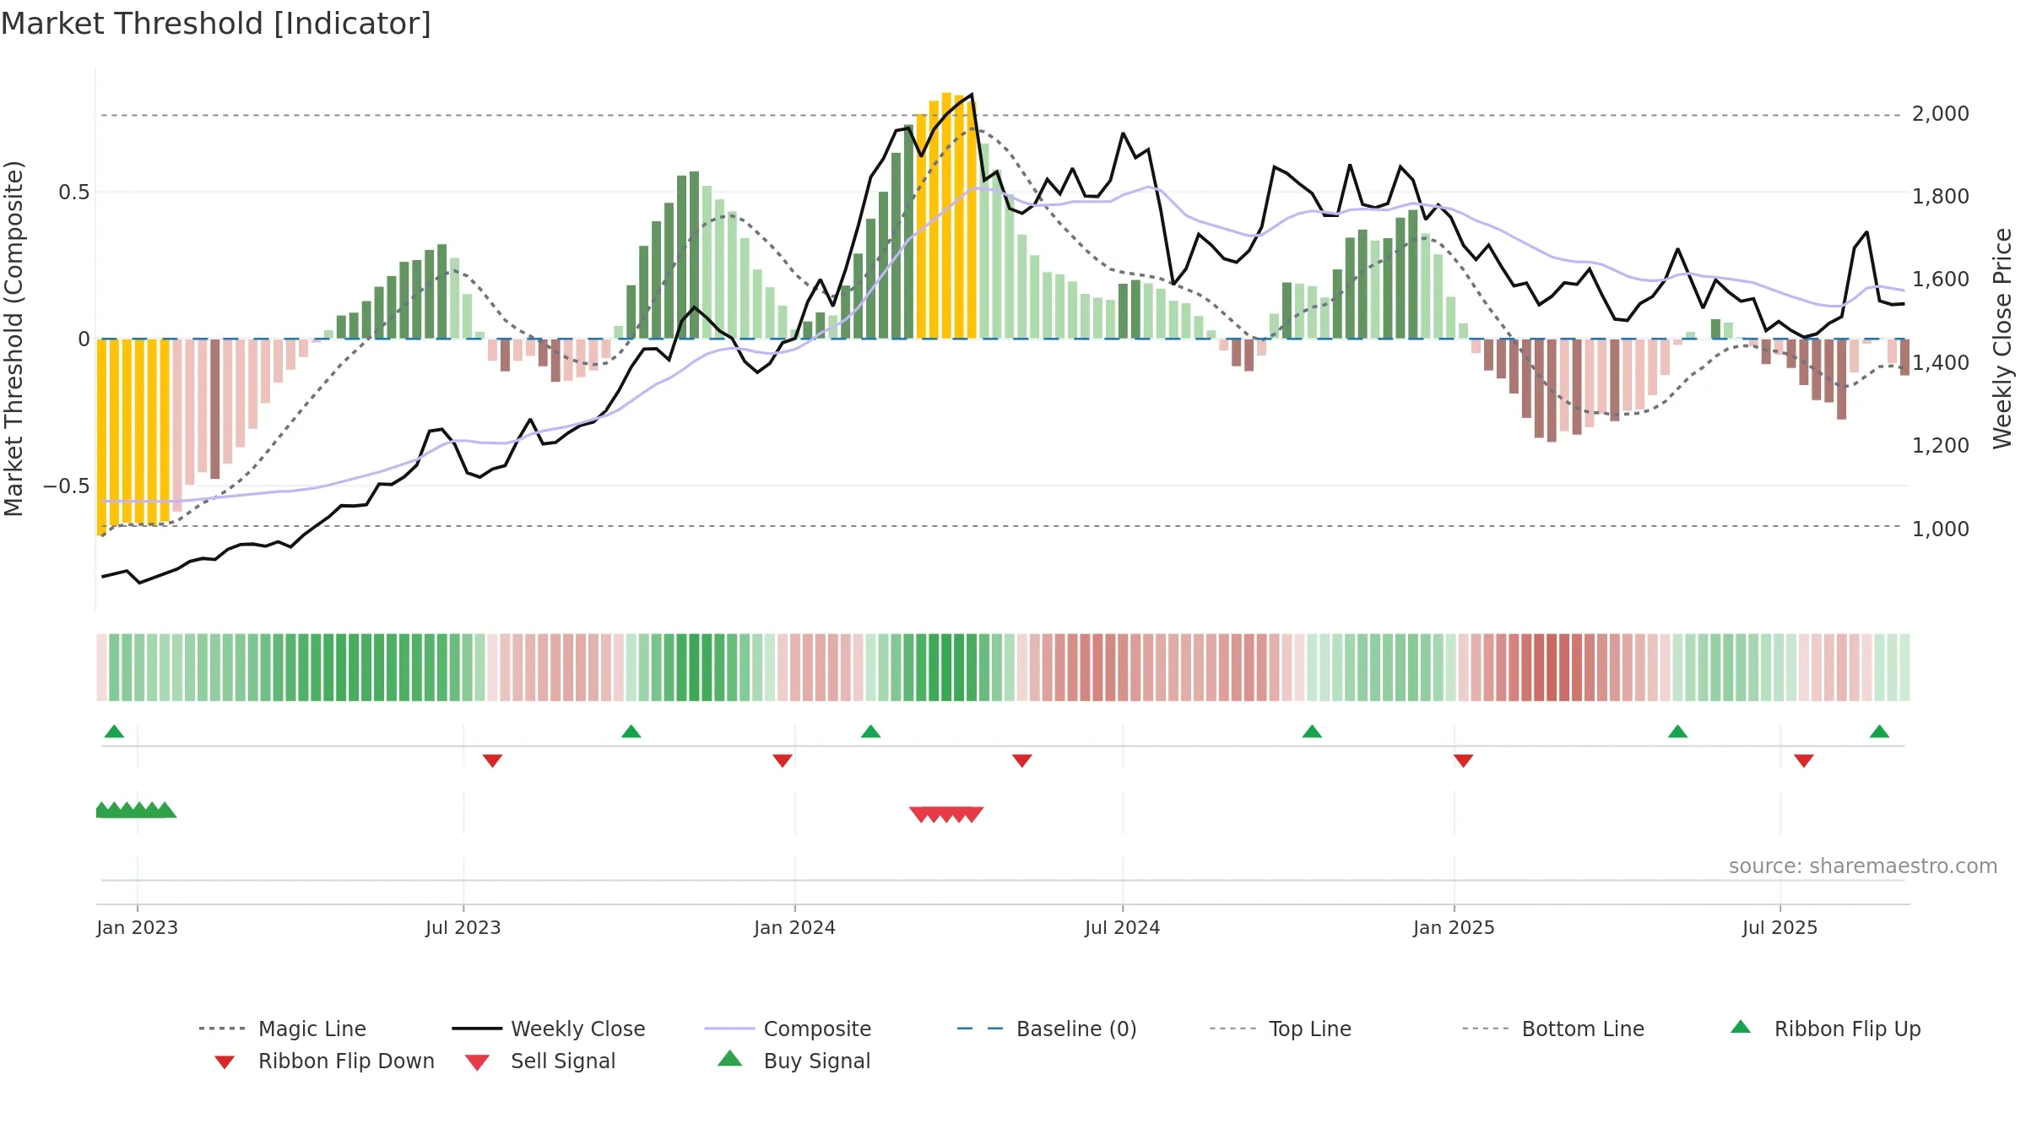Screen dimensions: 2026x1140
Task: Click the Jul 2023 x-axis label
Action: [463, 927]
